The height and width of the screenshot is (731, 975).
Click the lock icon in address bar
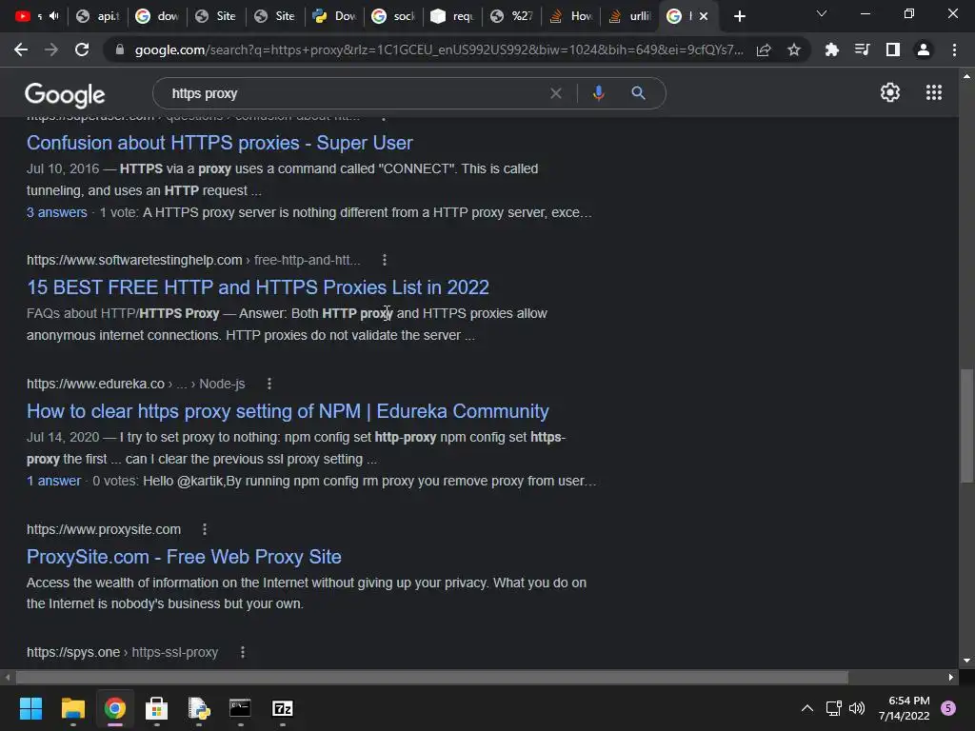click(x=120, y=49)
